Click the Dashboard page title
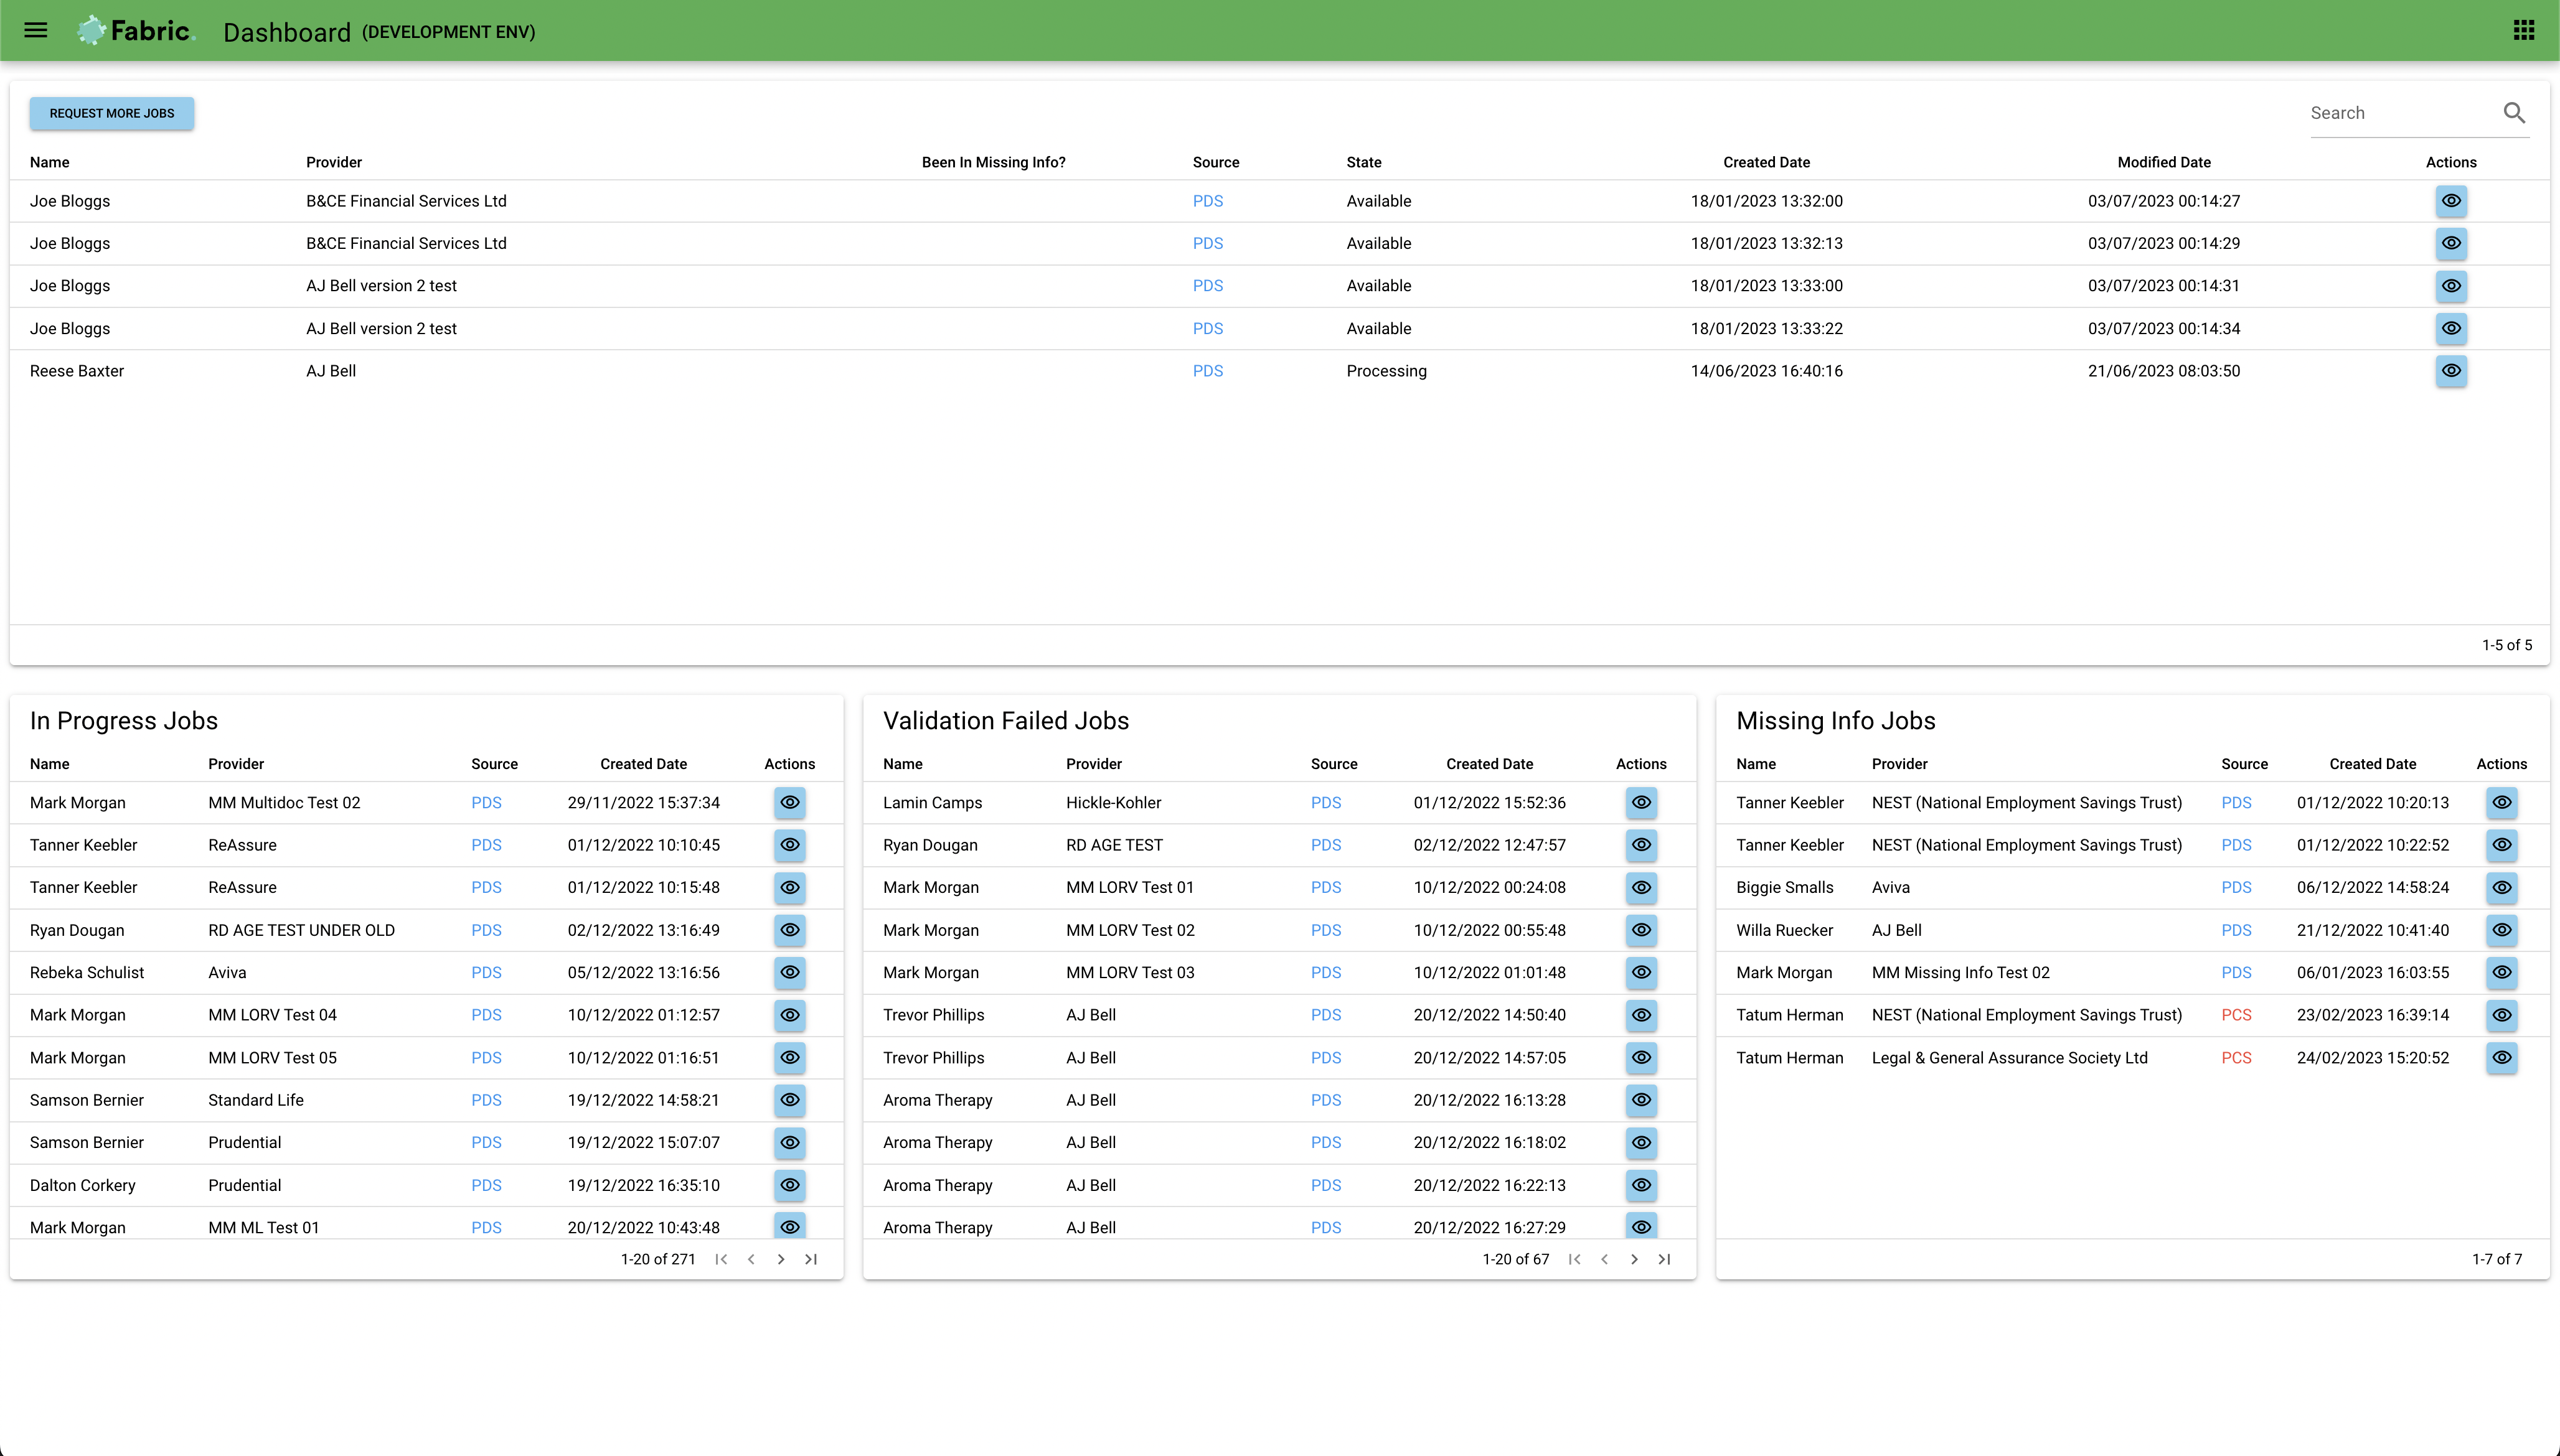 coord(287,32)
